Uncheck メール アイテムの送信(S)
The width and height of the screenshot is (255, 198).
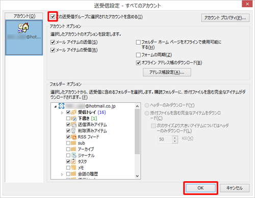tap(53, 42)
